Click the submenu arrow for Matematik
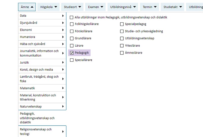This screenshot has height=137, width=203. [x=63, y=88]
